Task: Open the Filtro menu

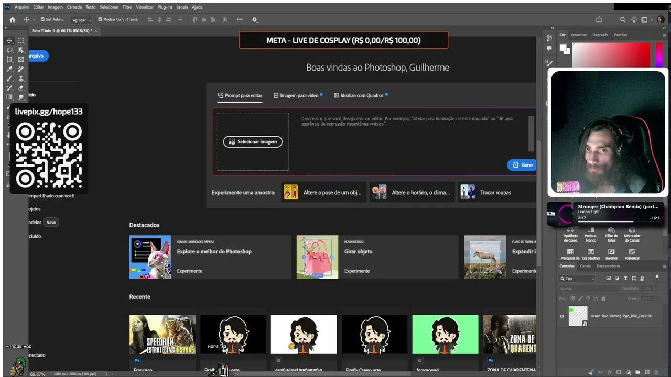Action: pos(127,7)
